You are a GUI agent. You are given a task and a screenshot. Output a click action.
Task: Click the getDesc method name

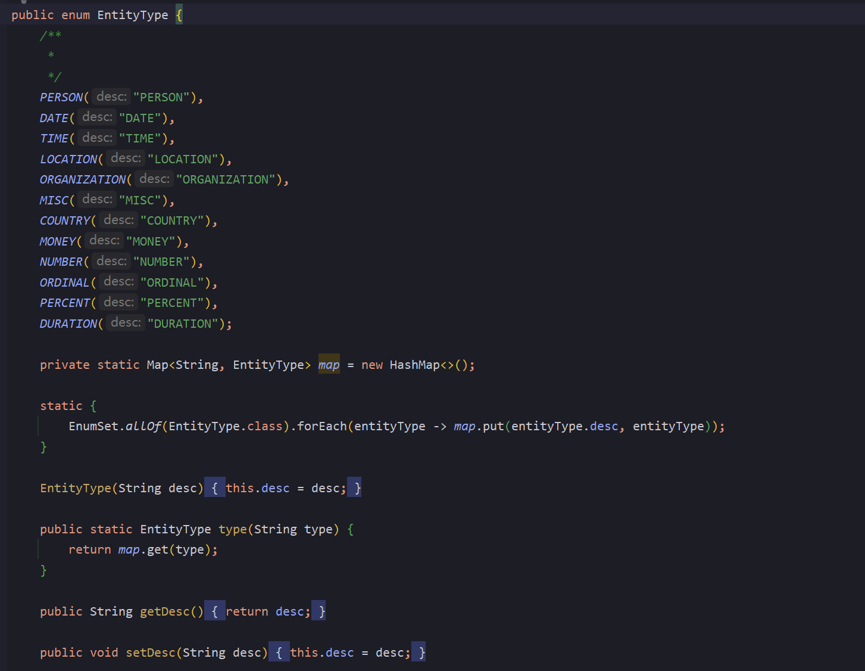165,611
